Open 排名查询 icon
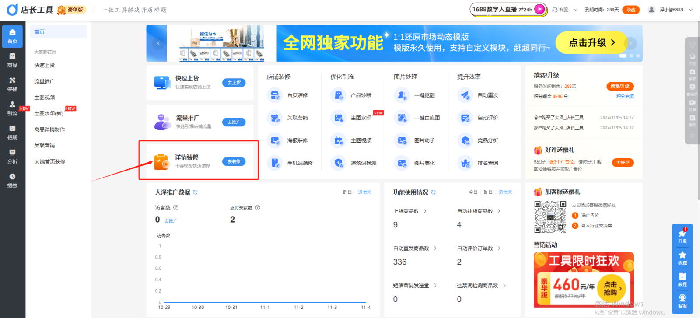 point(465,163)
